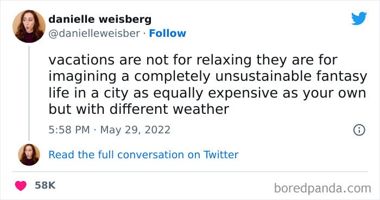Click the tweet line starting with vacations

coord(193,60)
